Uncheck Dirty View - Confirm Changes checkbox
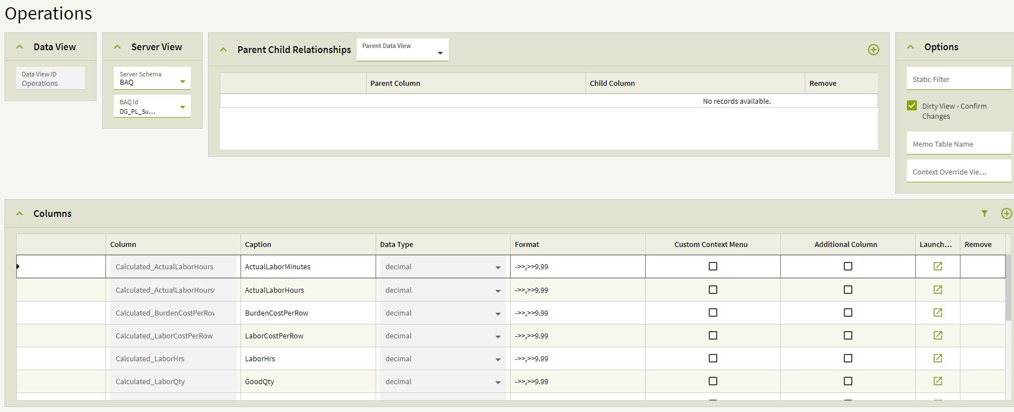This screenshot has width=1014, height=412. point(912,105)
